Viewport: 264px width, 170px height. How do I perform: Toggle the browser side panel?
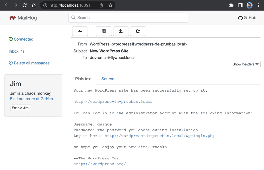240,5
